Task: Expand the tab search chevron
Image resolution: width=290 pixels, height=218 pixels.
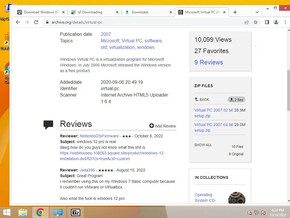Action: [x=257, y=12]
